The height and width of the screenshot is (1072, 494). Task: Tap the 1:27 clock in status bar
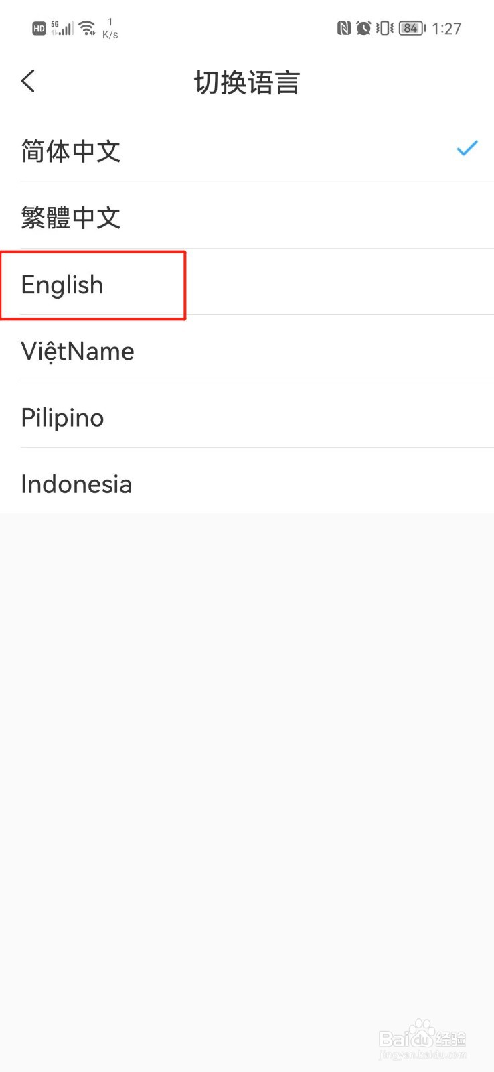click(446, 29)
